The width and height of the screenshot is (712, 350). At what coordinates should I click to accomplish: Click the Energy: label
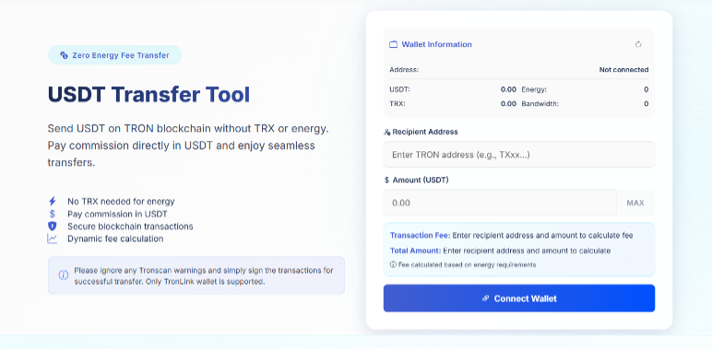pyautogui.click(x=534, y=89)
